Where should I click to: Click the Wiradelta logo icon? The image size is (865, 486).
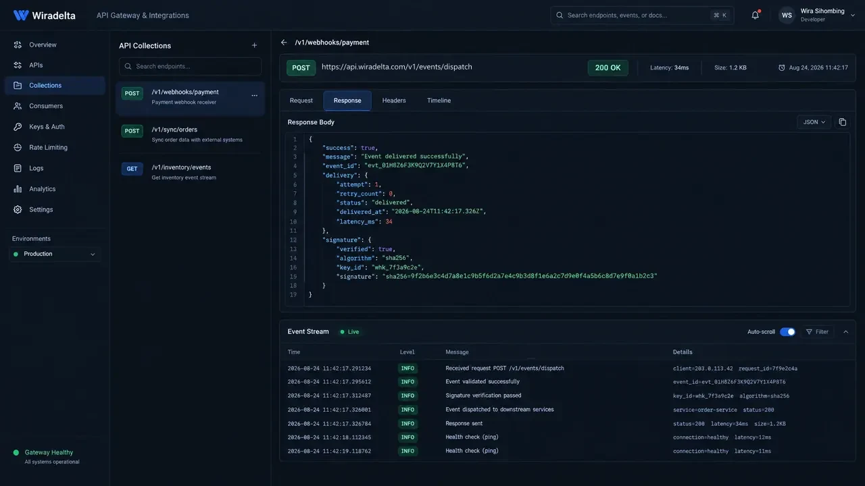(21, 15)
